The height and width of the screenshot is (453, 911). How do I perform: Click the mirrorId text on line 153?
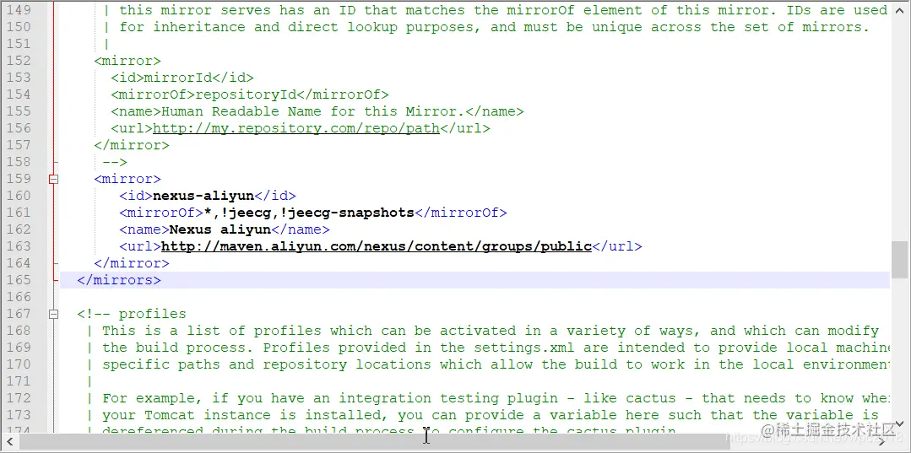[178, 78]
